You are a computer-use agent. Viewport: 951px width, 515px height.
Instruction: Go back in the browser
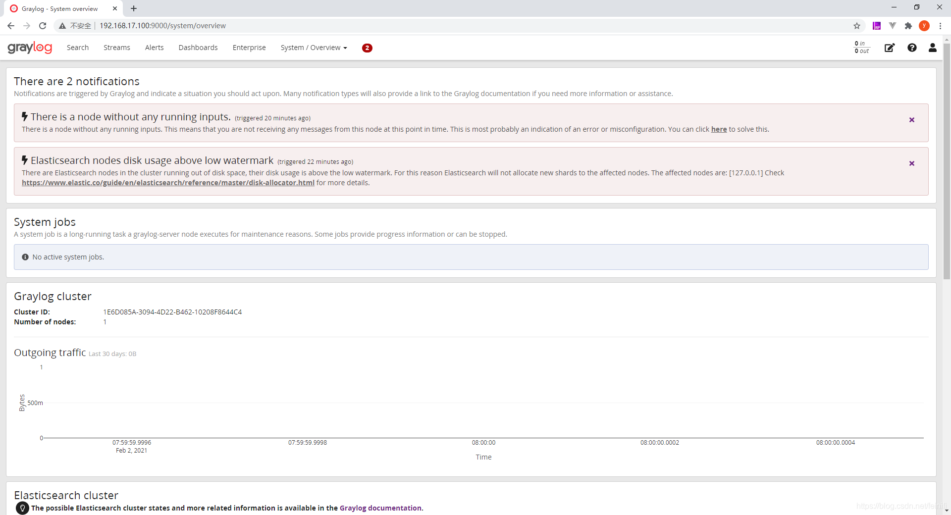click(x=11, y=26)
